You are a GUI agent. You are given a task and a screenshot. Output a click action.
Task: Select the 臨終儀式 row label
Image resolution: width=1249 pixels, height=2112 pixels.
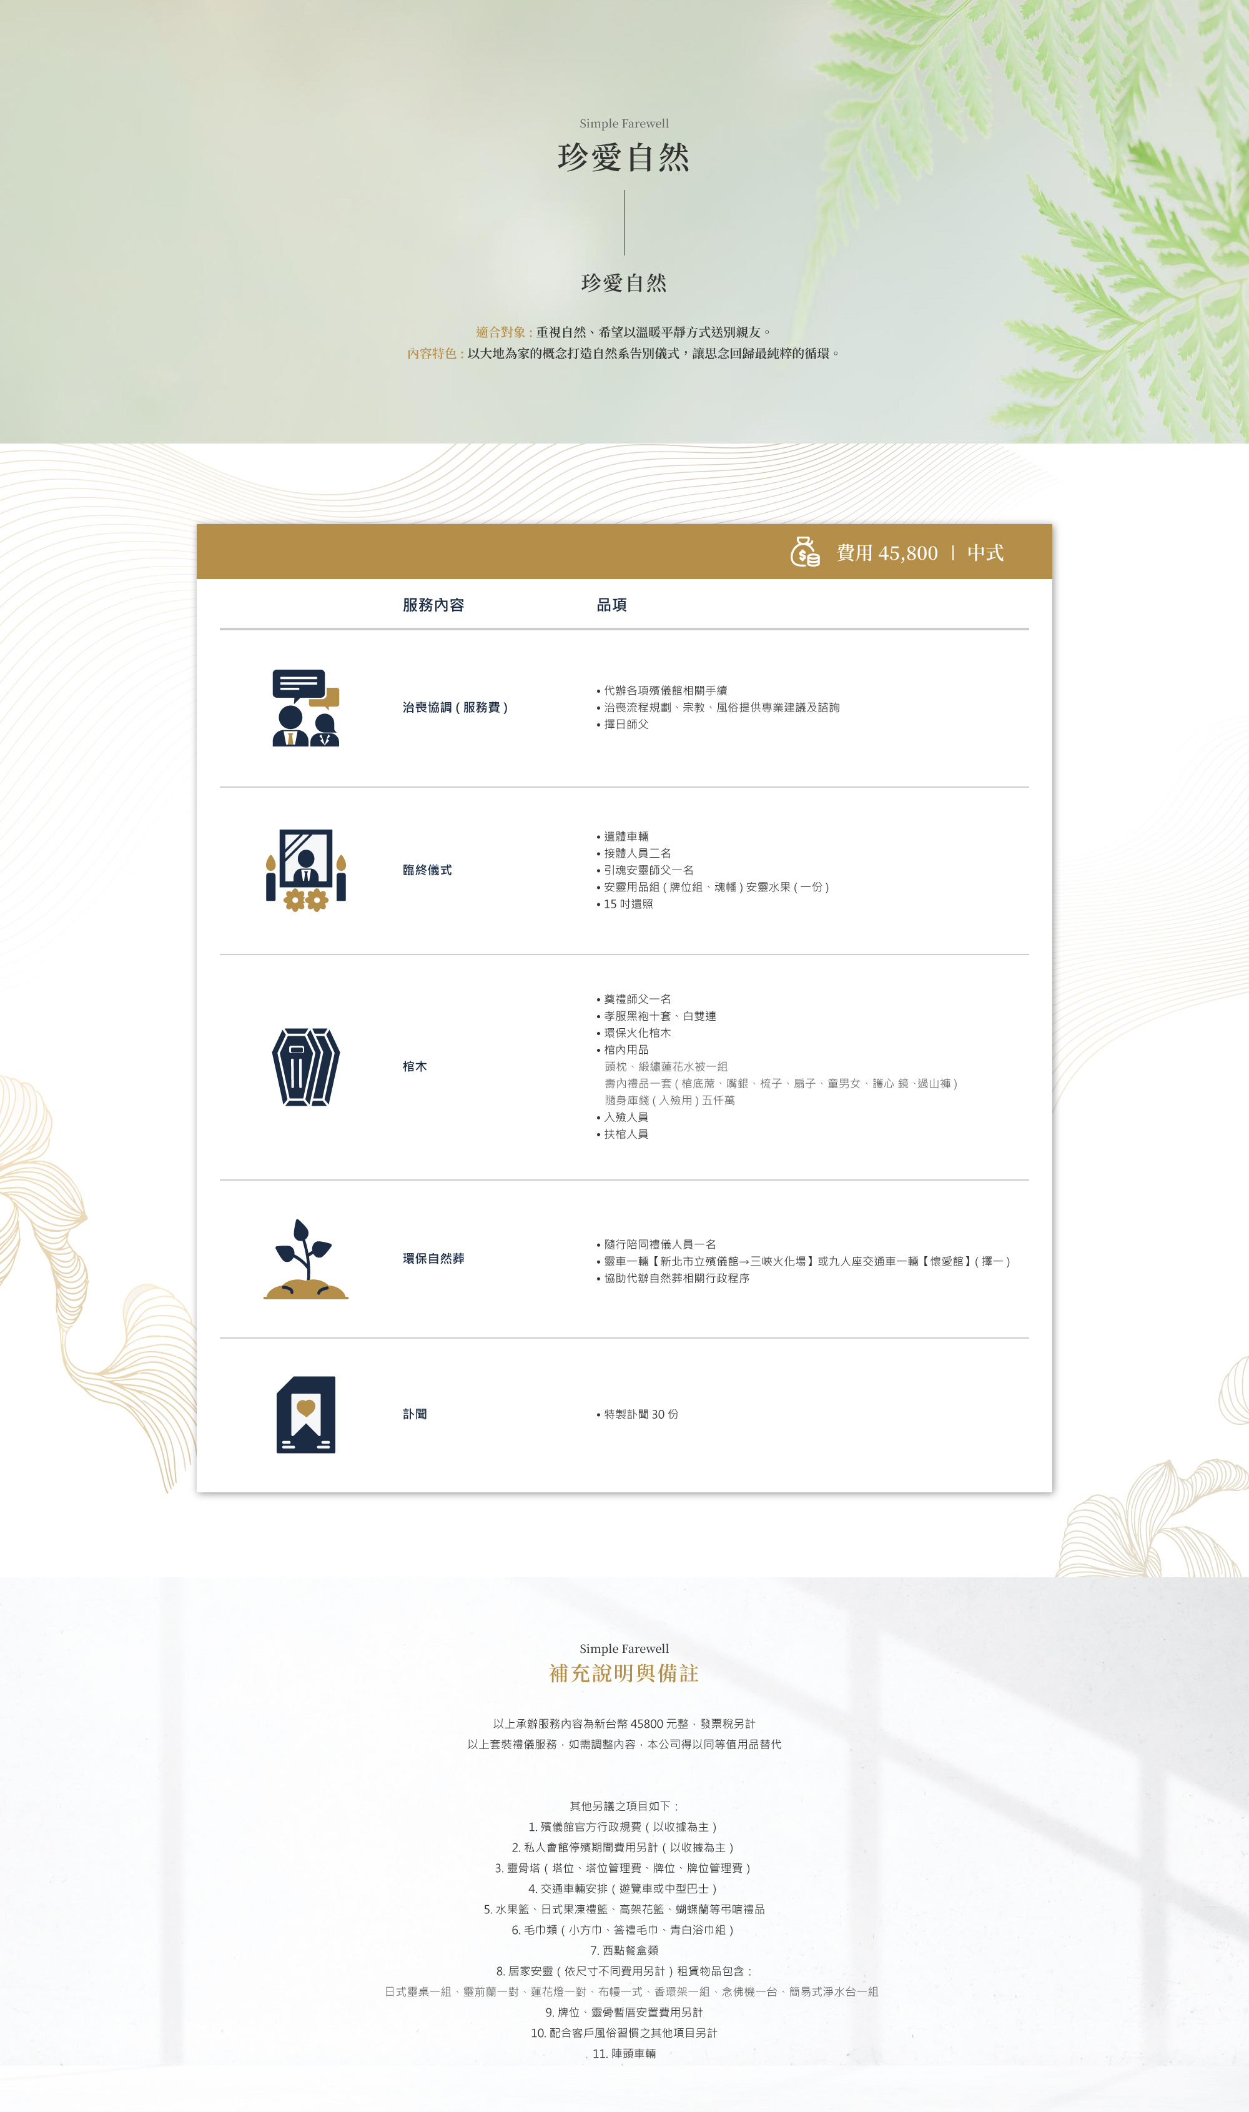[x=427, y=870]
